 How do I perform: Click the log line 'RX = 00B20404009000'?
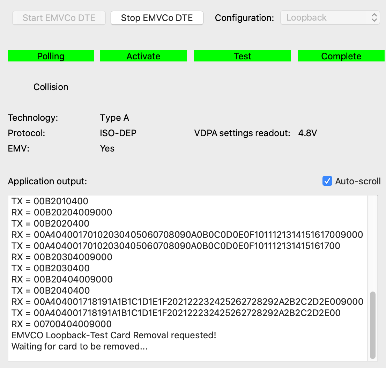pos(62,279)
